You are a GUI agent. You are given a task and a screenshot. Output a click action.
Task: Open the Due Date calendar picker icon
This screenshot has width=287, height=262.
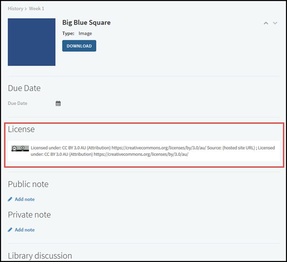58,103
